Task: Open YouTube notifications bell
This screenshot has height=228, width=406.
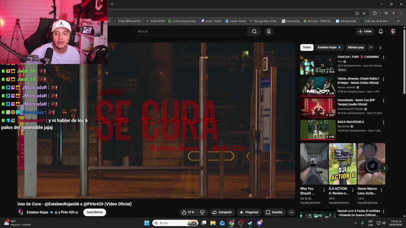Action: (381, 31)
